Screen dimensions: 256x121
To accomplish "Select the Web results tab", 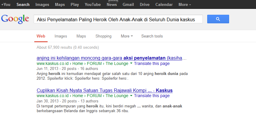I will pyautogui.click(x=41, y=36).
